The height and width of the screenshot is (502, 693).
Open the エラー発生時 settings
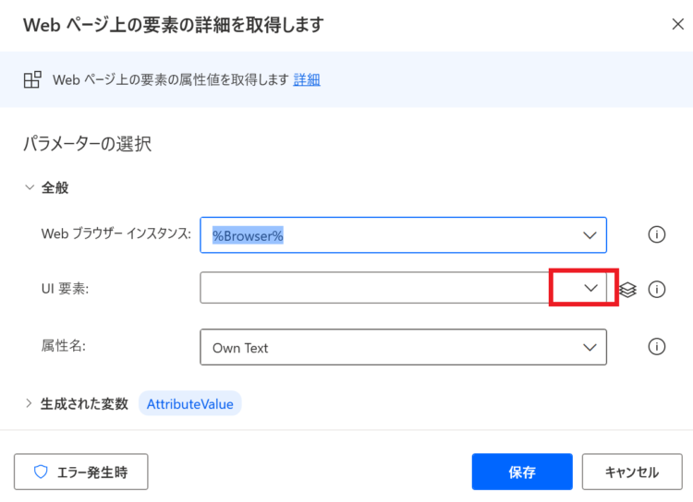tap(81, 472)
